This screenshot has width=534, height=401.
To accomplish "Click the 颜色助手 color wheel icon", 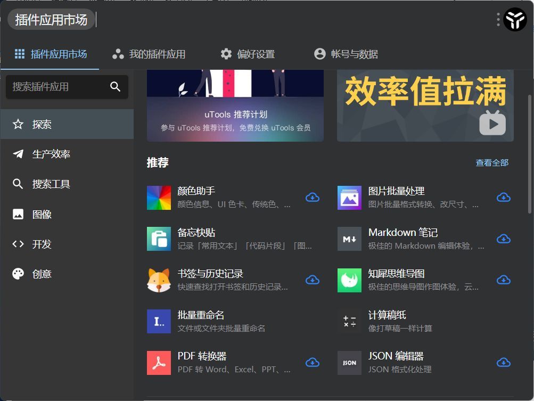I will 159,198.
